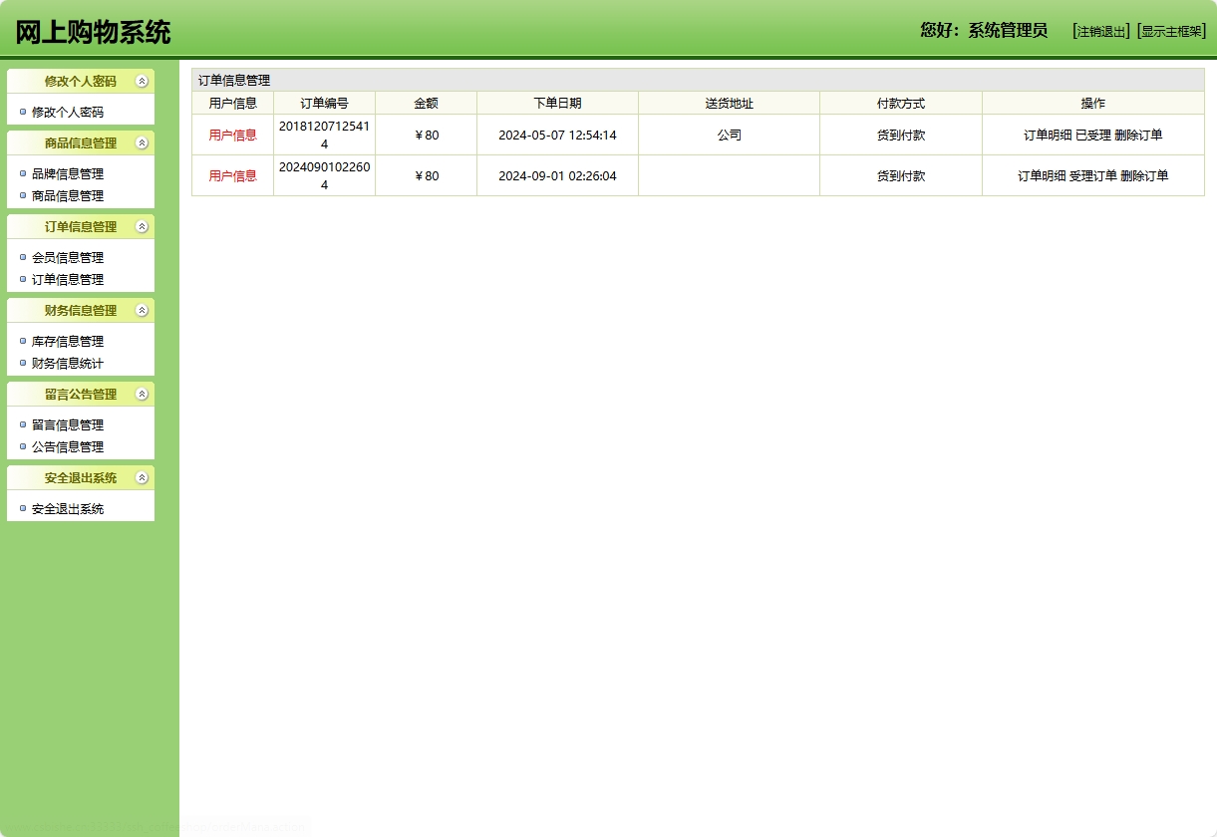The image size is (1217, 837).
Task: Click the bullet icon beside 会员信息管理
Action: tap(23, 257)
